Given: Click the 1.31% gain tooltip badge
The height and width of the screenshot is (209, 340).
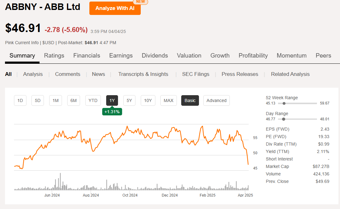Looking at the screenshot, I should (112, 111).
